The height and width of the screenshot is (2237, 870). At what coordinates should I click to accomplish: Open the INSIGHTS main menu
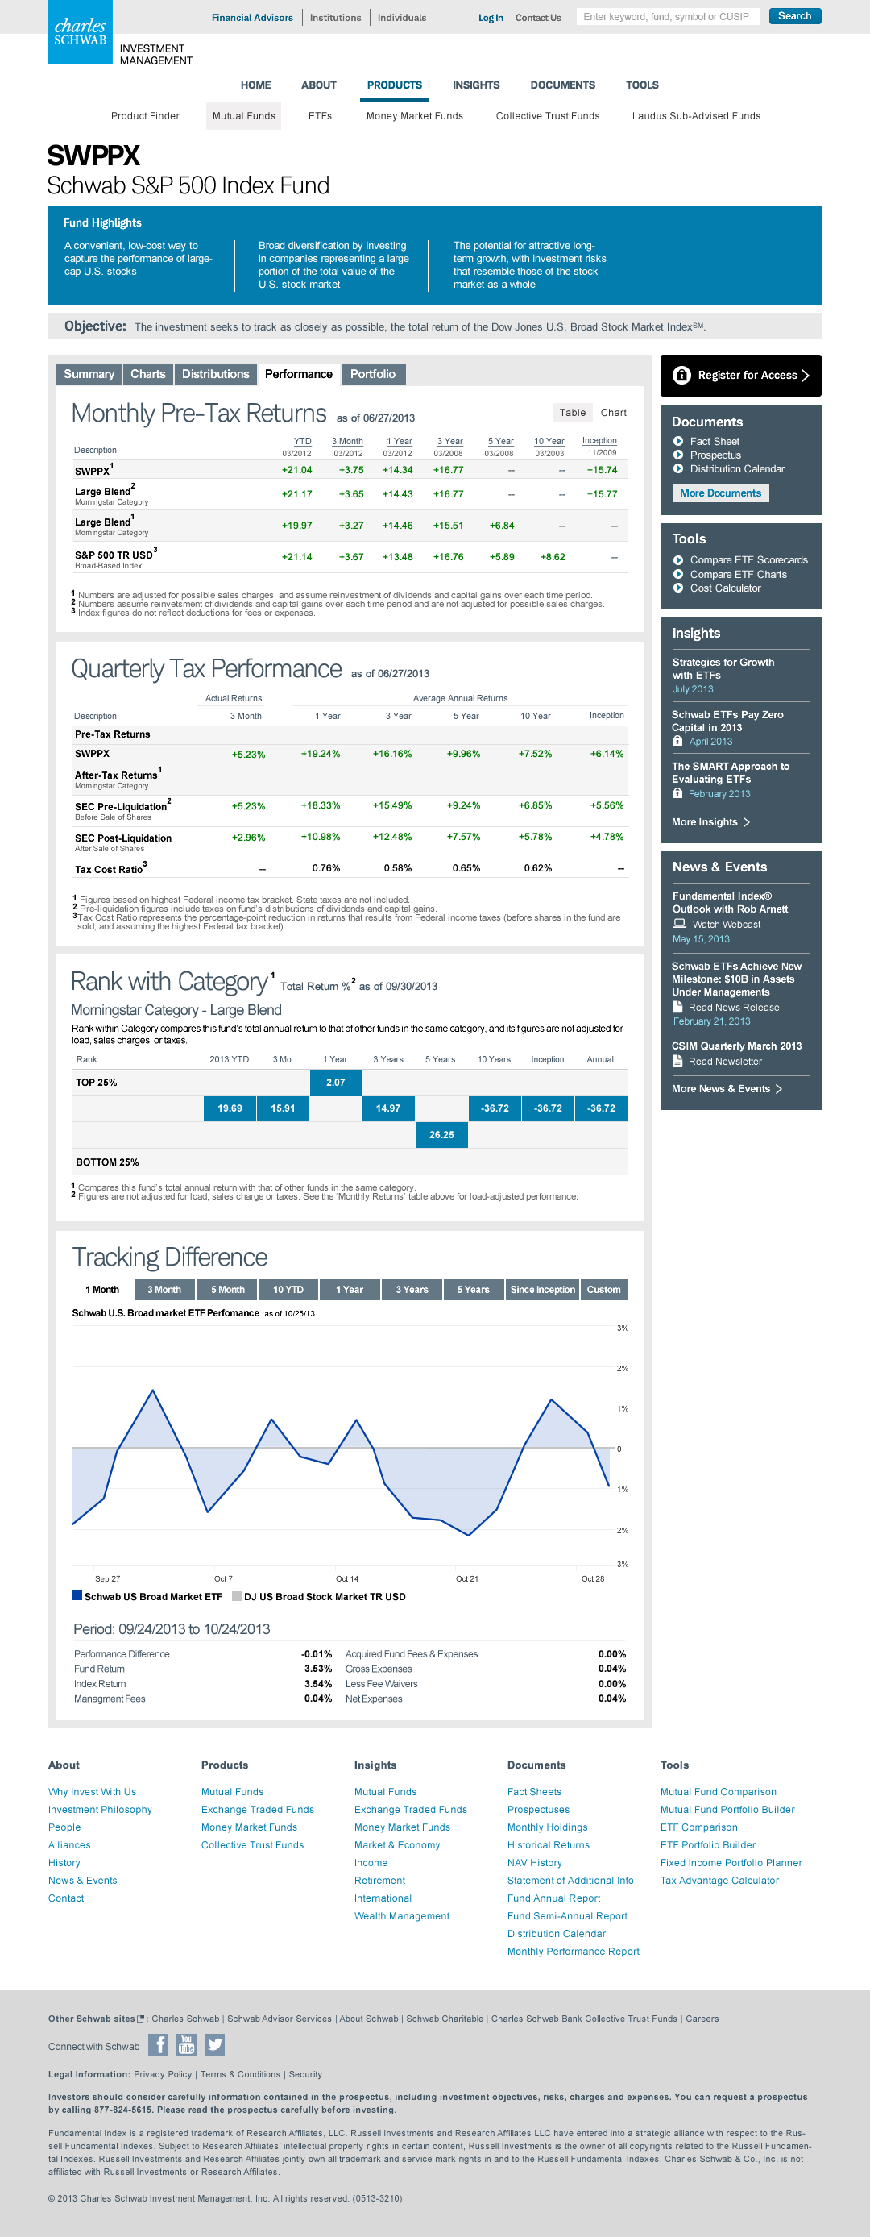coord(476,85)
